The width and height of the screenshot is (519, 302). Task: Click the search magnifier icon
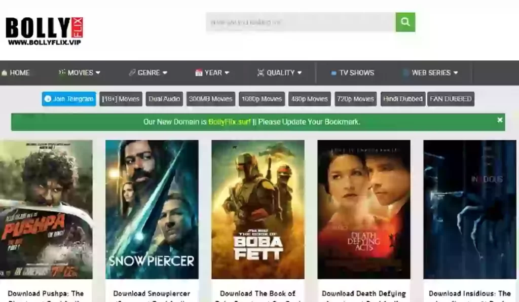click(x=404, y=22)
